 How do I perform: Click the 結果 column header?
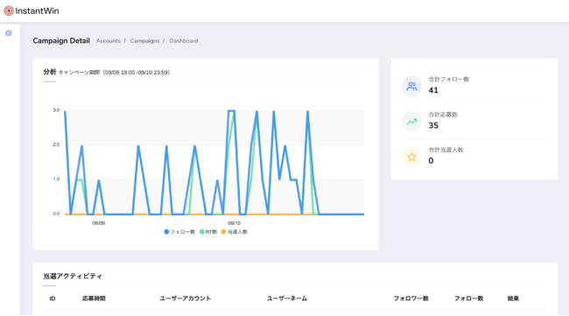[513, 298]
